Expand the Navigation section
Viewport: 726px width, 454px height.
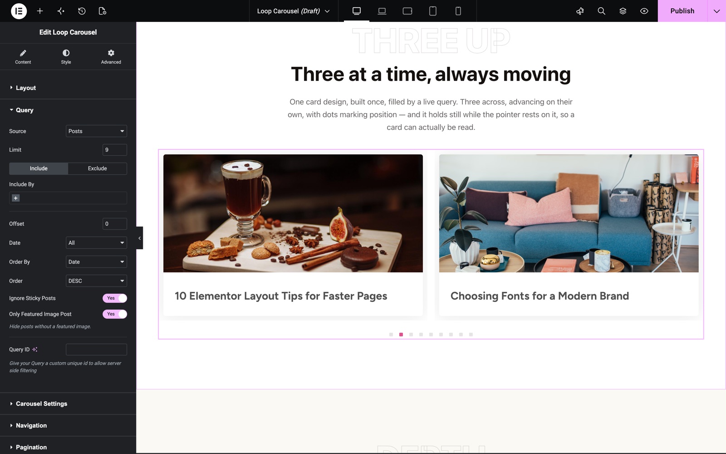click(x=68, y=425)
